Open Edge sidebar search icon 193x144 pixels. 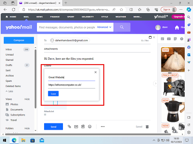[189, 17]
